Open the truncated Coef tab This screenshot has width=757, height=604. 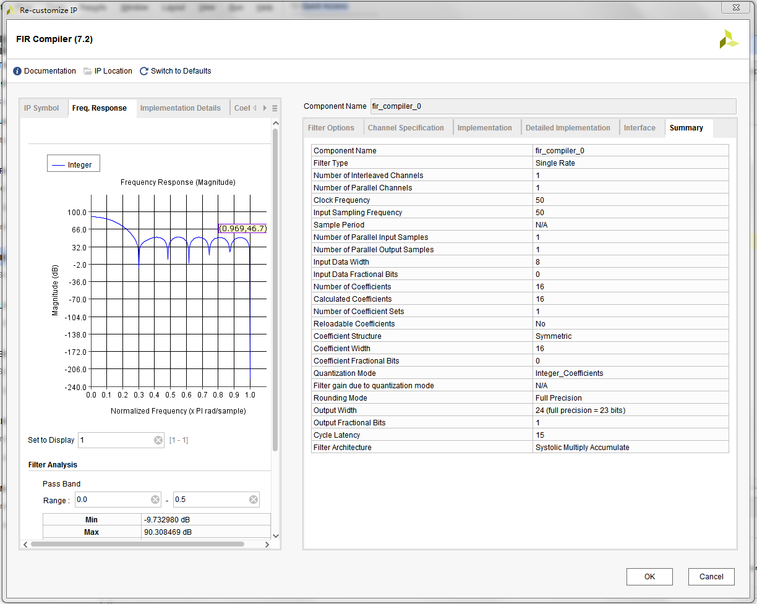coord(242,107)
